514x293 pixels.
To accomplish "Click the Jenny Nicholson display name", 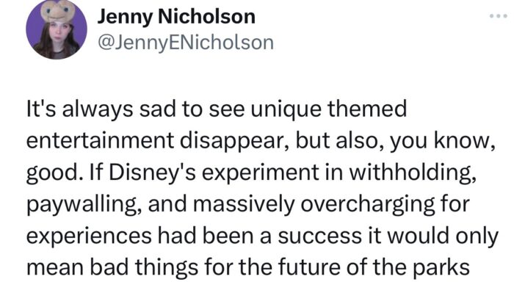I will pyautogui.click(x=176, y=16).
